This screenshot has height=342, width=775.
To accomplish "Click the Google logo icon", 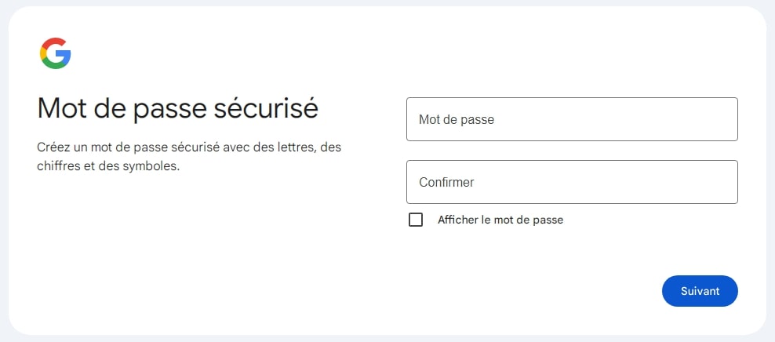I will click(56, 53).
